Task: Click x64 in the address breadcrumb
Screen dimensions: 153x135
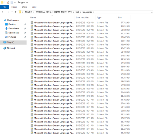Action: pos(77,12)
